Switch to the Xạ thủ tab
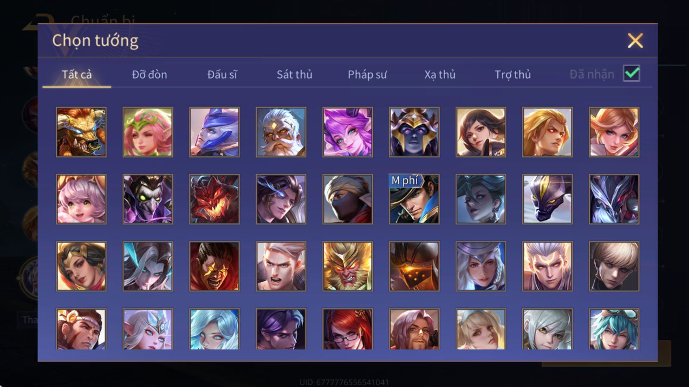Viewport: 689px width, 387px height. [440, 74]
